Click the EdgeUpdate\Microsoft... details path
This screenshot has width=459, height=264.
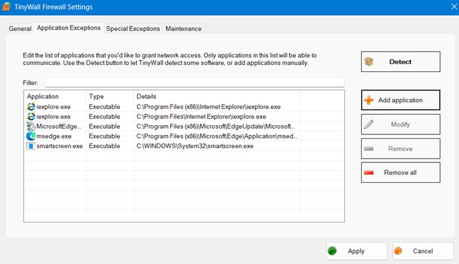tap(216, 126)
